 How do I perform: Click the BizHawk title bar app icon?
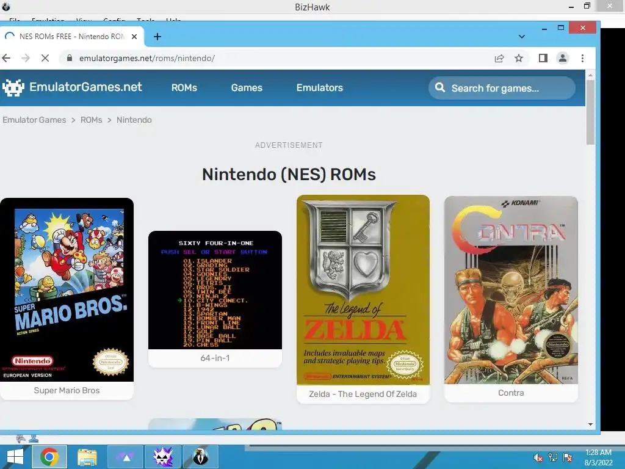[5, 6]
